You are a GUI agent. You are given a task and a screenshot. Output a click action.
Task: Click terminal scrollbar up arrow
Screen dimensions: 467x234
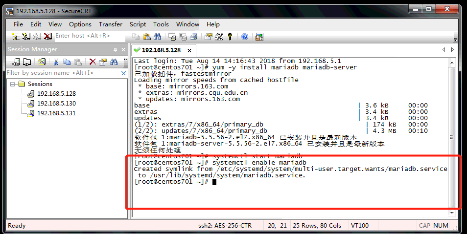point(452,63)
